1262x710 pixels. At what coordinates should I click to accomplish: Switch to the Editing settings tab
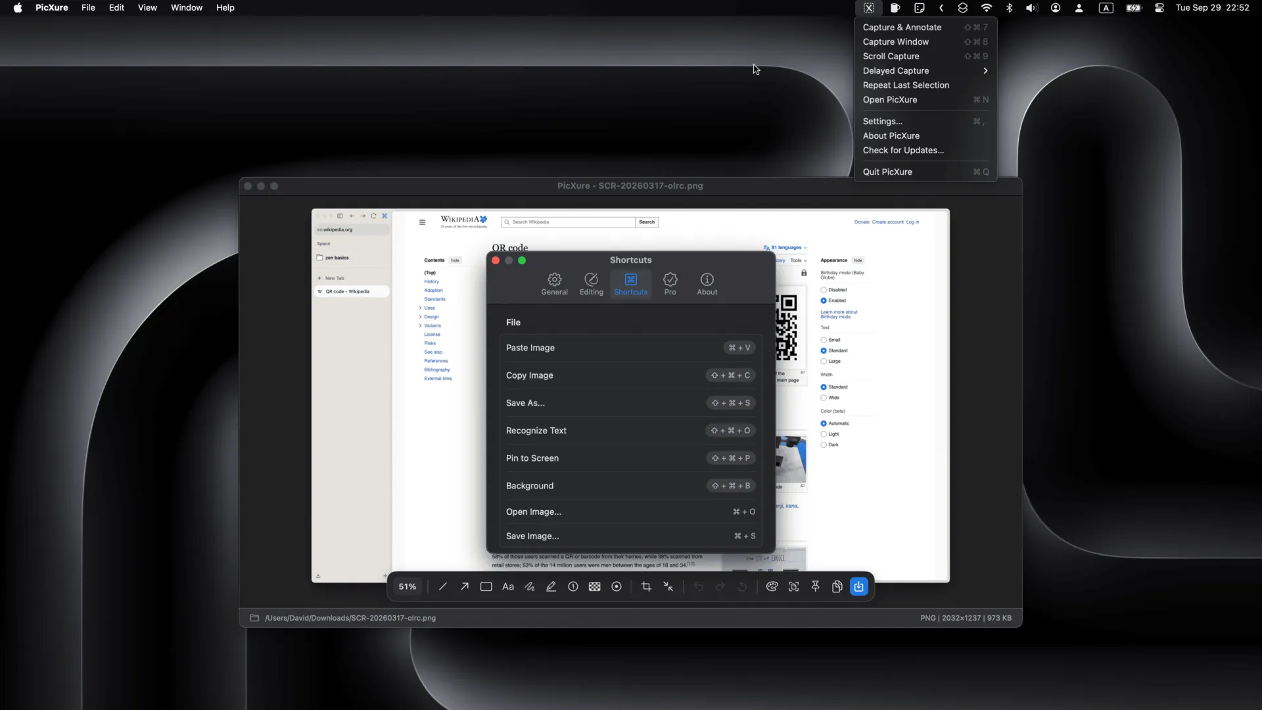pos(592,284)
